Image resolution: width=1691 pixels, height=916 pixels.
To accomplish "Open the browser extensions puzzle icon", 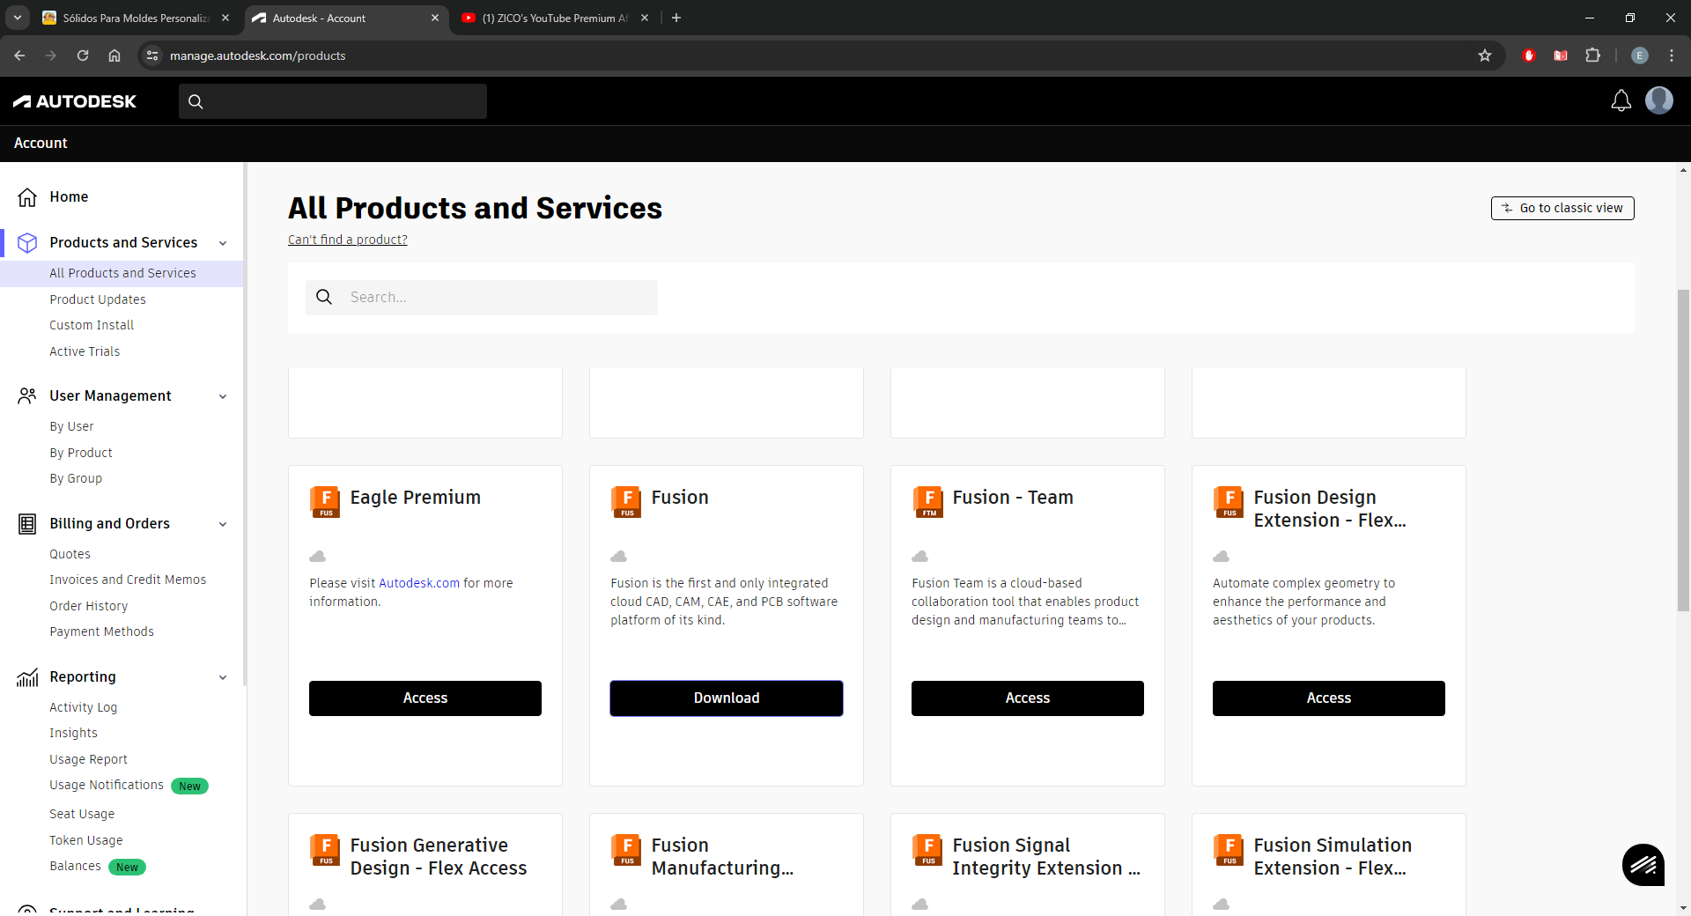I will 1592,55.
